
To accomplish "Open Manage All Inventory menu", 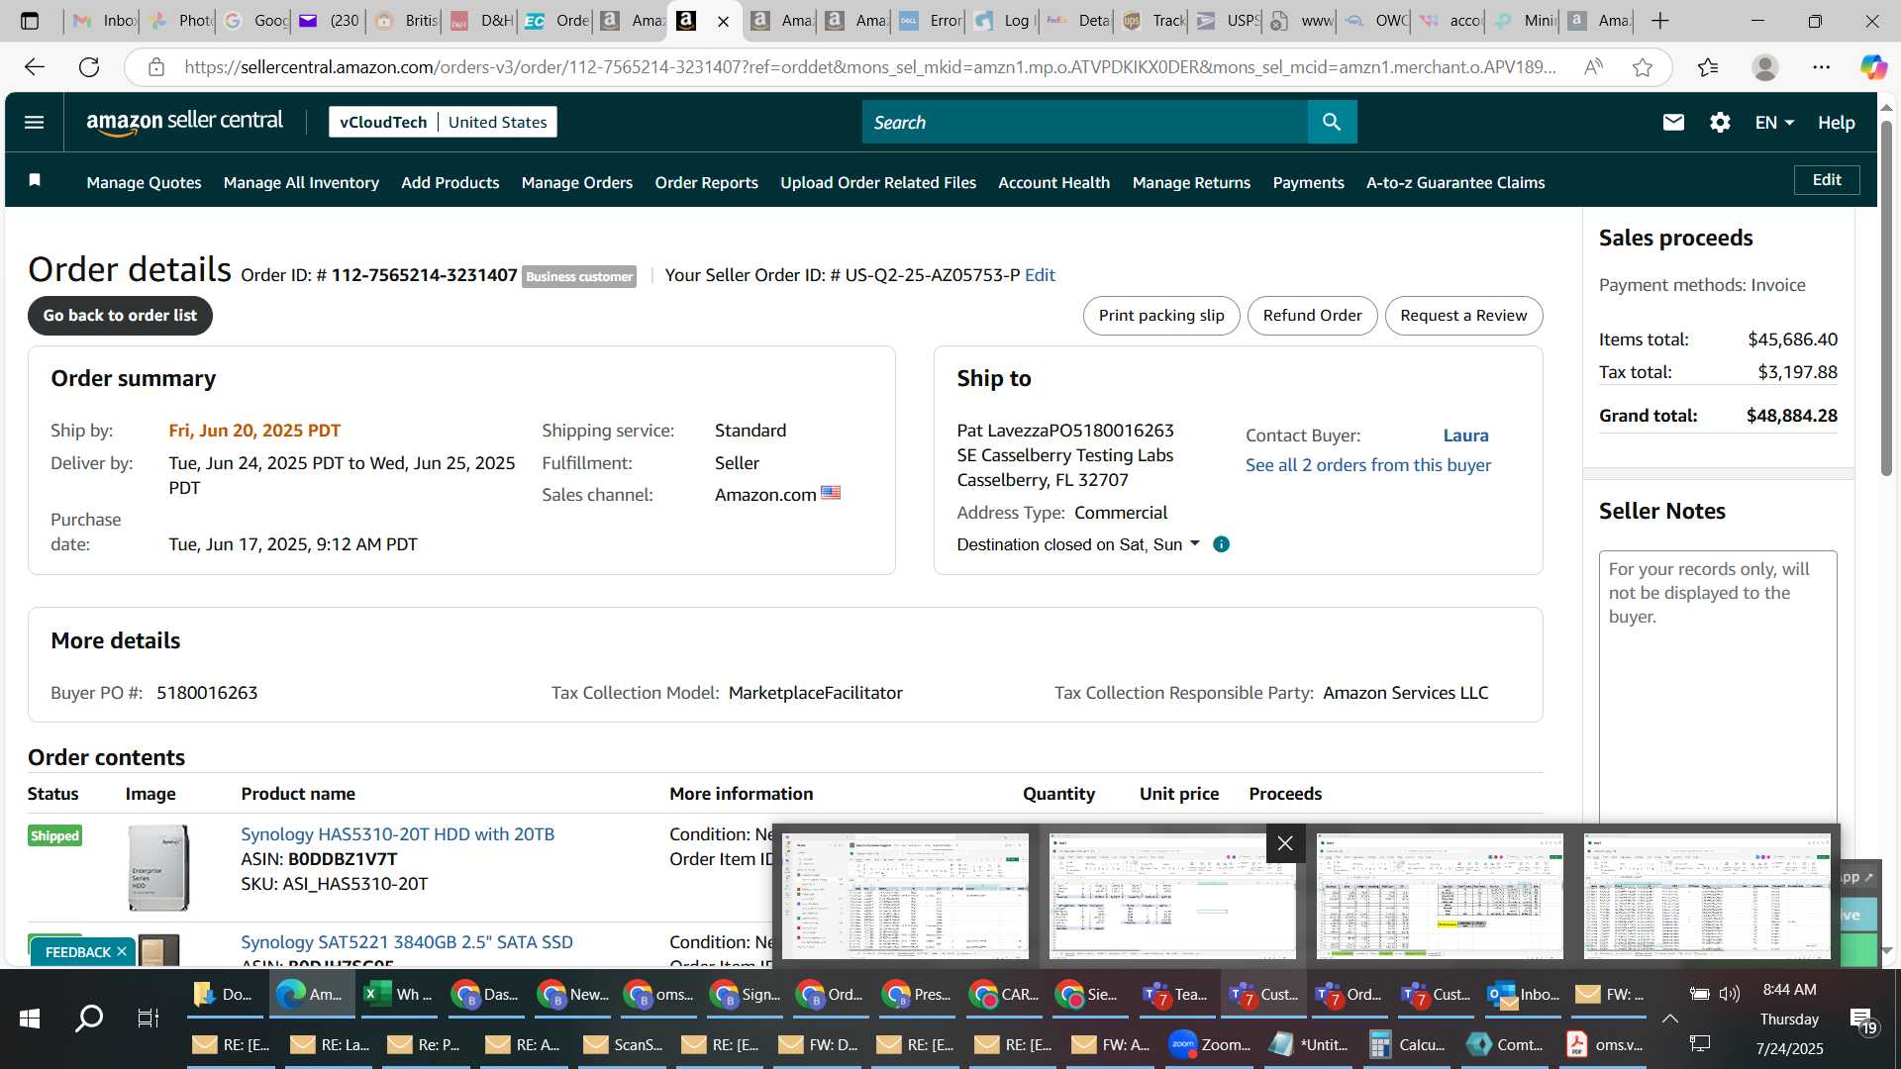I will (x=301, y=182).
